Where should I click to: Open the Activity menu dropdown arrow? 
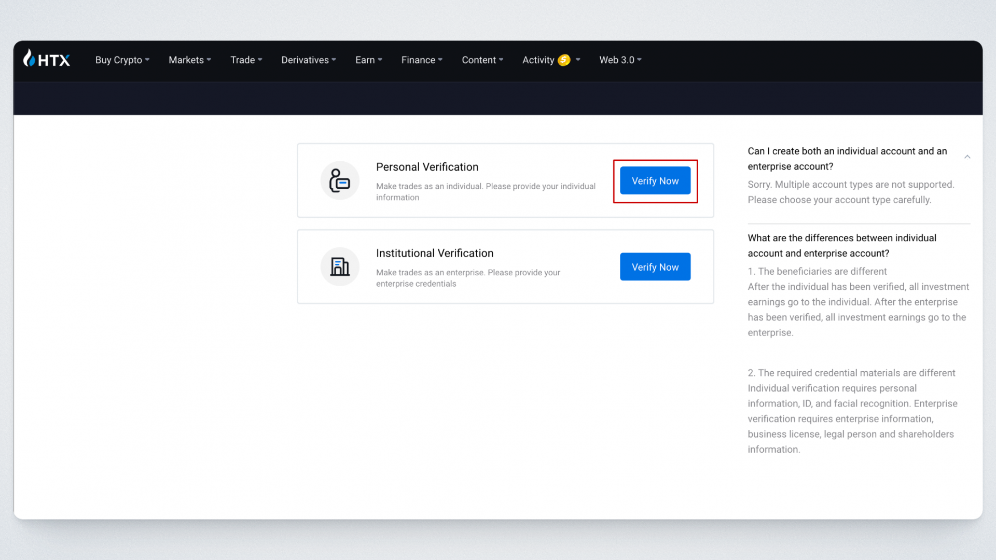[x=578, y=60]
